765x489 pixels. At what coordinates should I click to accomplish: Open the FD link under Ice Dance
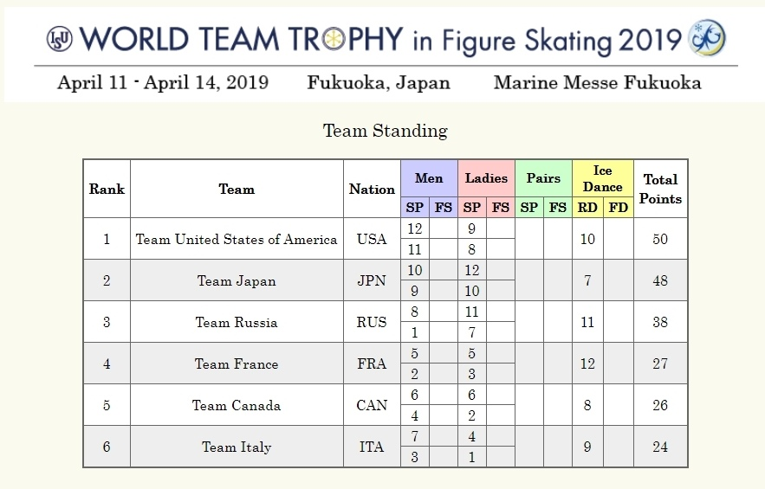(x=619, y=208)
